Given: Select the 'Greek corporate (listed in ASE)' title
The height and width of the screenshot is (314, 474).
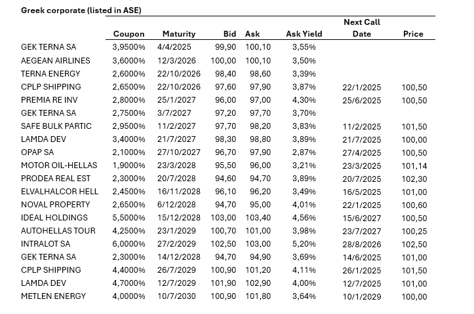Looking at the screenshot, I should tap(81, 10).
